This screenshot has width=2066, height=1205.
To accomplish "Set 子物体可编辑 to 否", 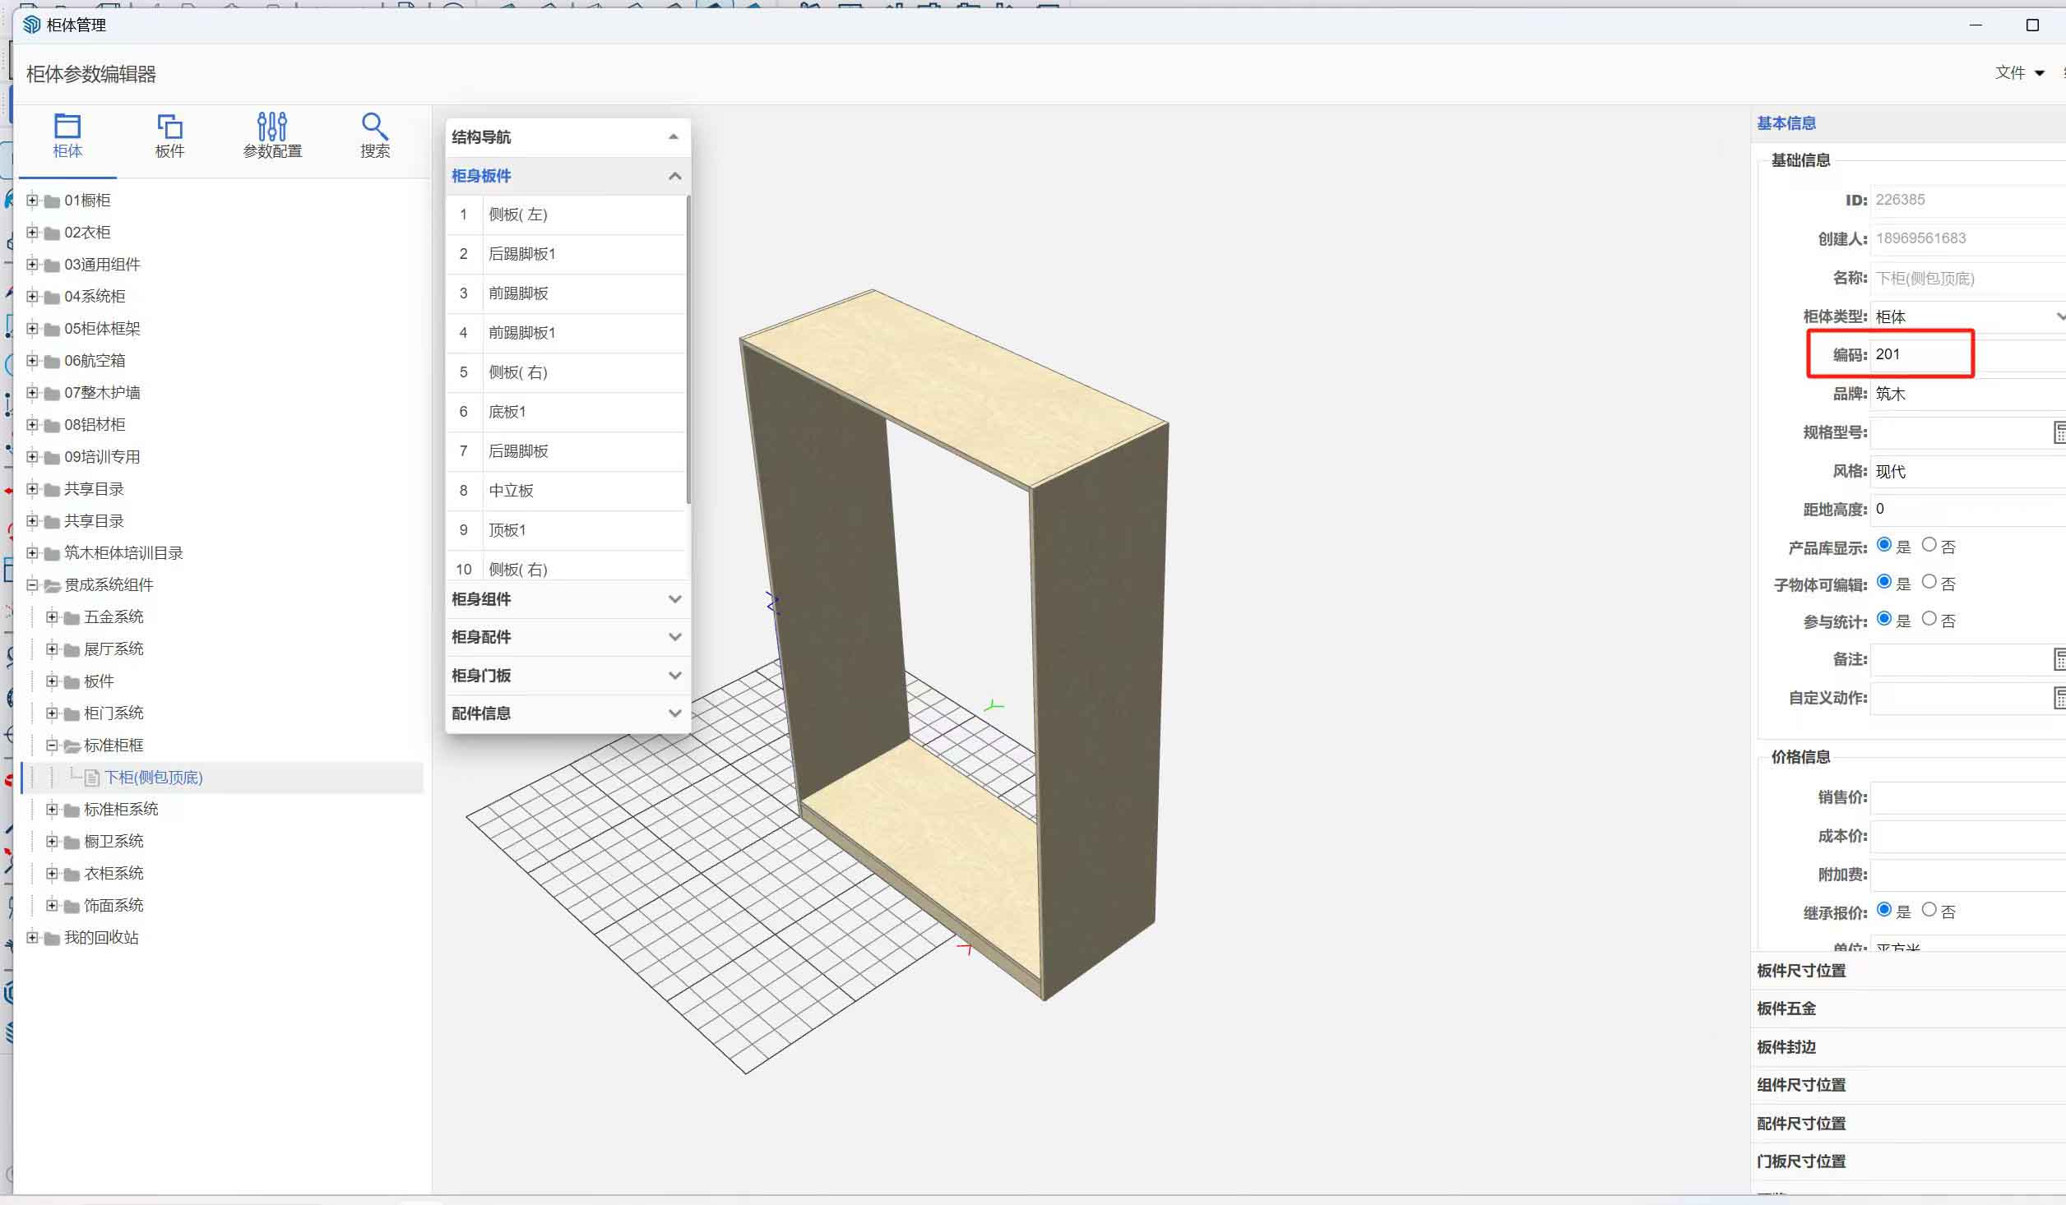I will click(1929, 582).
